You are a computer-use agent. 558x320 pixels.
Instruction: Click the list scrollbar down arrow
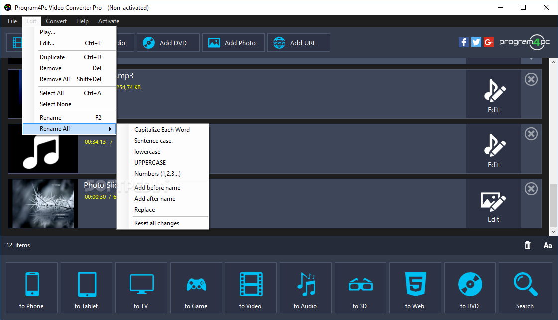(553, 232)
